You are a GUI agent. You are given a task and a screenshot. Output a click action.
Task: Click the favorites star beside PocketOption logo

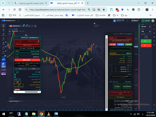click(x=19, y=21)
